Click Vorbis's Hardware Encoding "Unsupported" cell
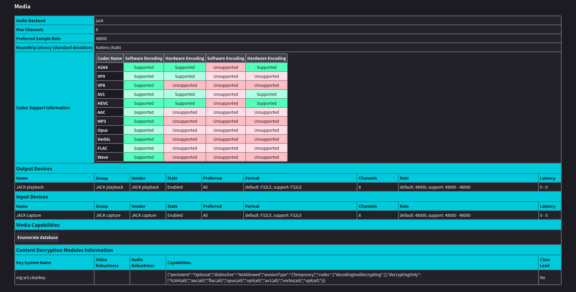Screen dimensions: 576x292 tap(267, 139)
